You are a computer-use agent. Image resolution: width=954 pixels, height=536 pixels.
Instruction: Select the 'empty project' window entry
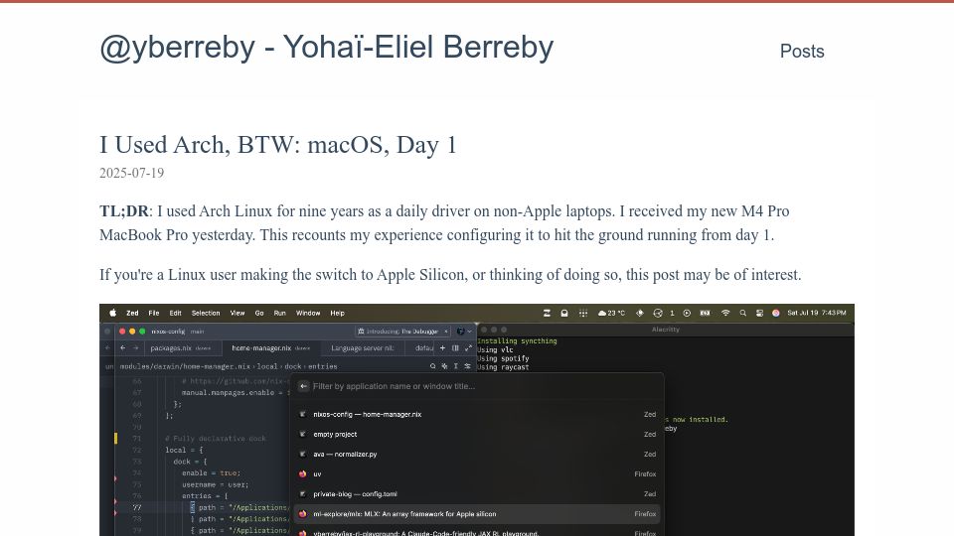pos(477,435)
